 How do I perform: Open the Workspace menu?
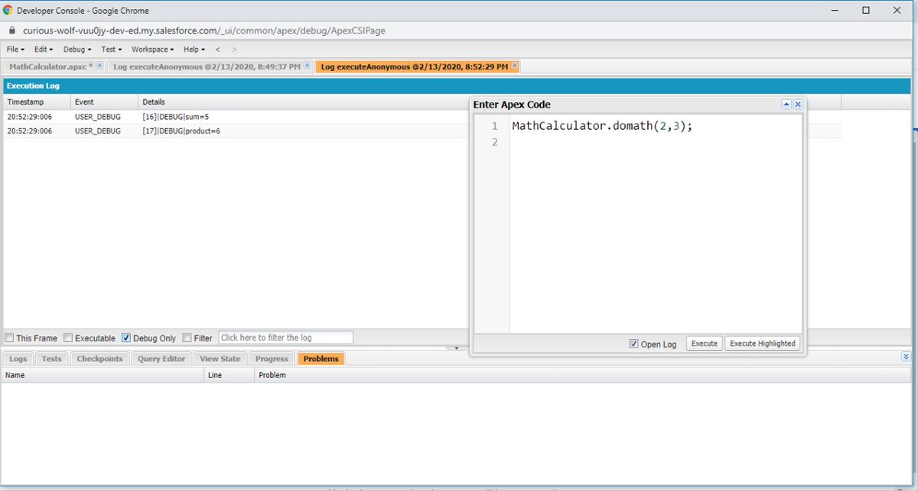tap(153, 50)
